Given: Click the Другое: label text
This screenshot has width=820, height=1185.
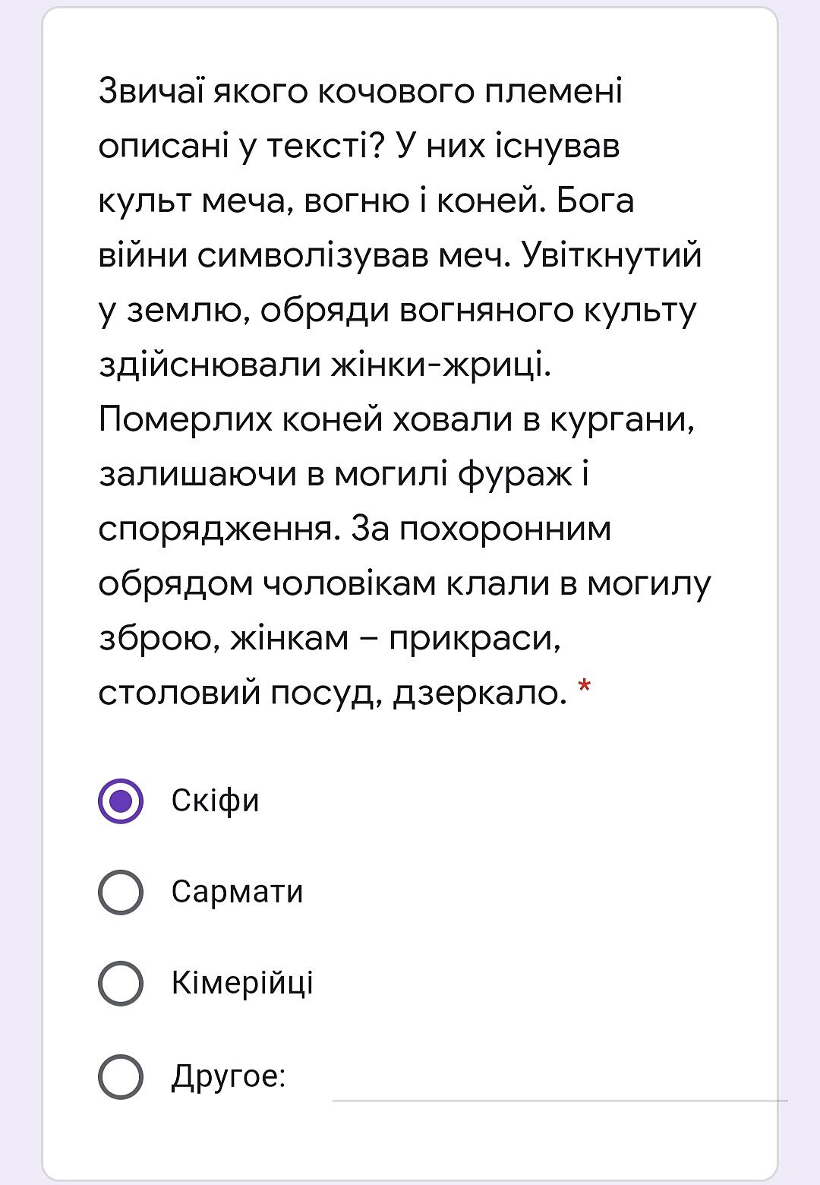Looking at the screenshot, I should coord(229,1076).
